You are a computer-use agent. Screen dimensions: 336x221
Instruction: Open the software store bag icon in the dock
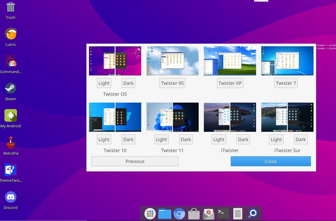(x=194, y=214)
